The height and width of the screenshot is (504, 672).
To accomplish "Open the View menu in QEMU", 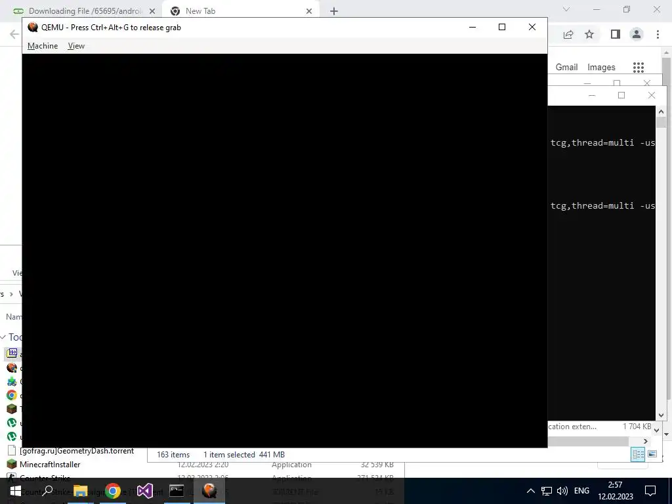I will 76,46.
